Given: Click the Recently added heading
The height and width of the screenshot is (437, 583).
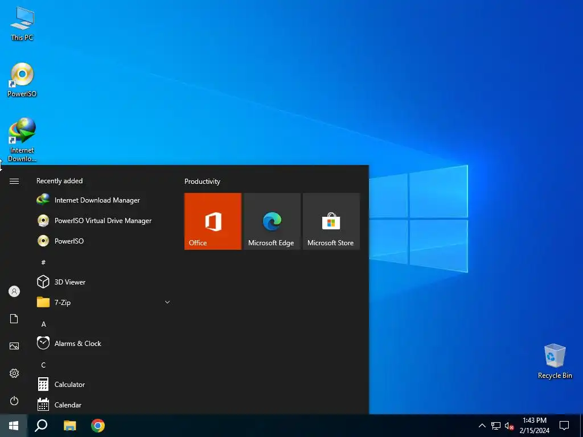Looking at the screenshot, I should coord(59,181).
